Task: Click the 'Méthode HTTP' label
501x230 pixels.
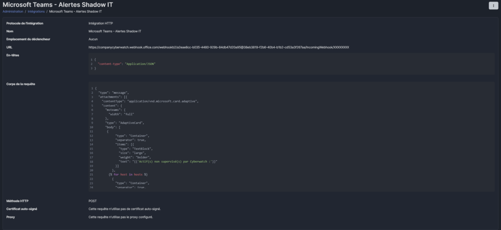Action: pos(17,201)
